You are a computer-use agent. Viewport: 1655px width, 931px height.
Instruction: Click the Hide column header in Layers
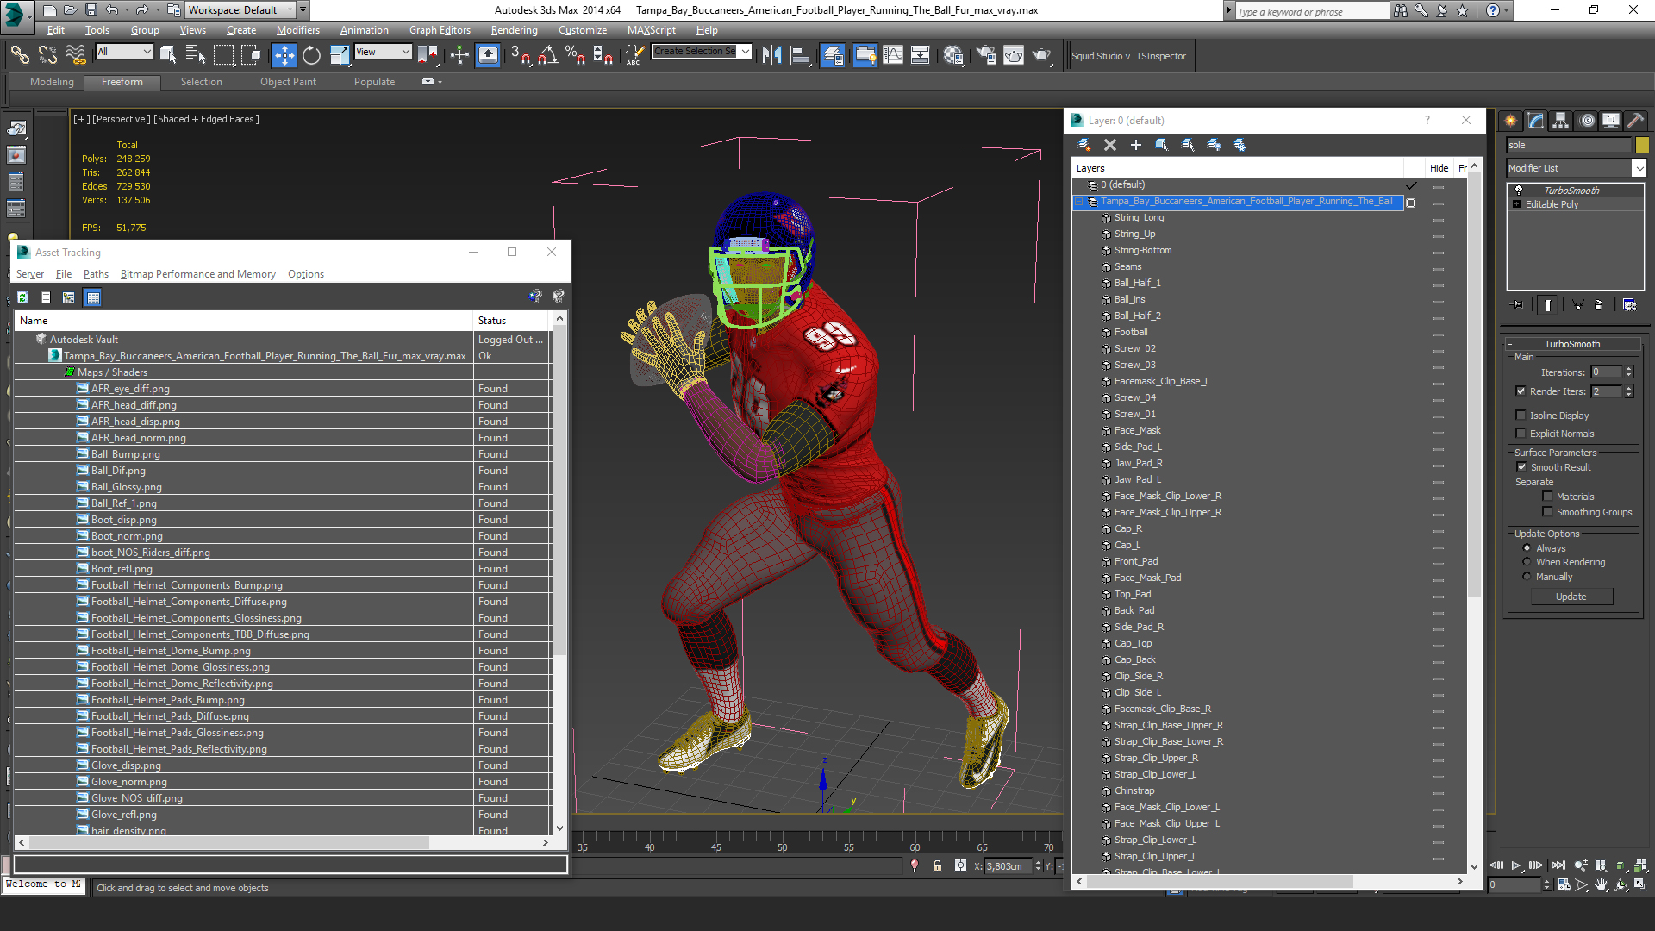[1439, 168]
